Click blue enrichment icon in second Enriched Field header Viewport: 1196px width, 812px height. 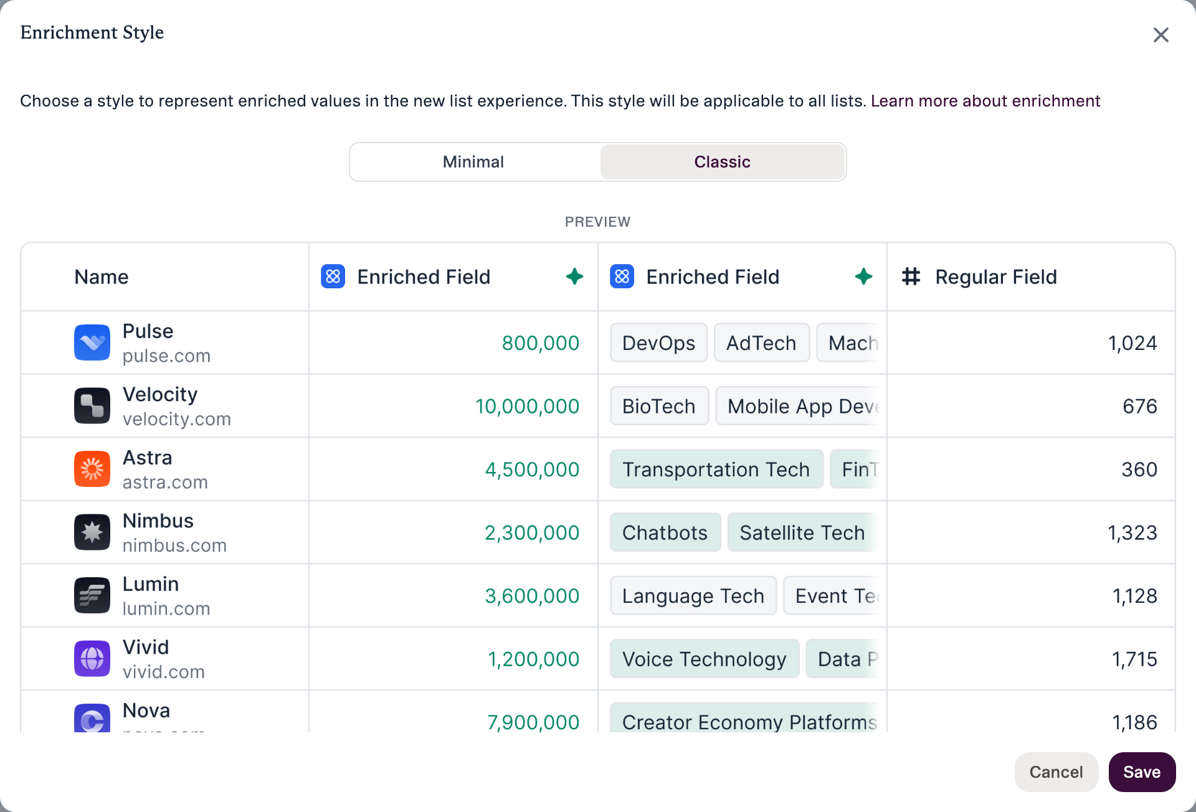pos(622,276)
